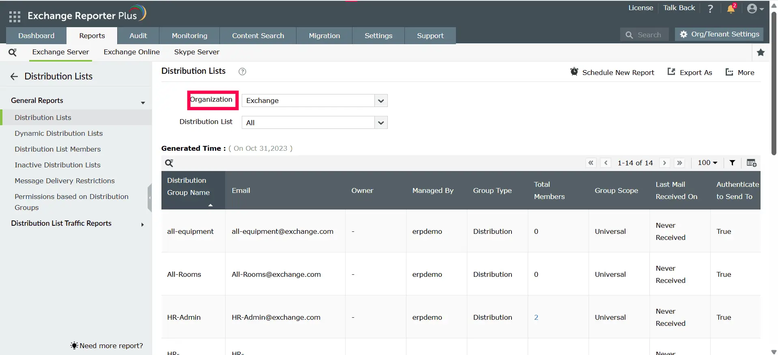Open the apps grid launcher icon
This screenshot has width=778, height=355.
[15, 16]
